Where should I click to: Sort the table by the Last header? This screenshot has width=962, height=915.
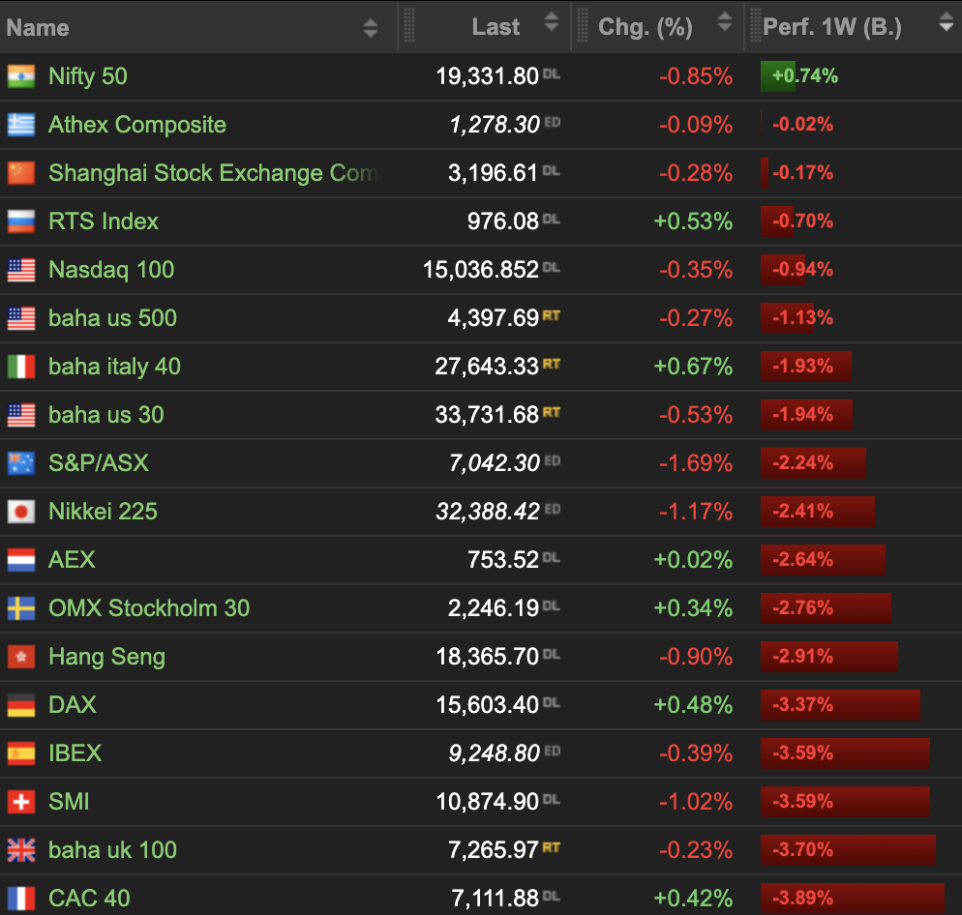click(496, 27)
